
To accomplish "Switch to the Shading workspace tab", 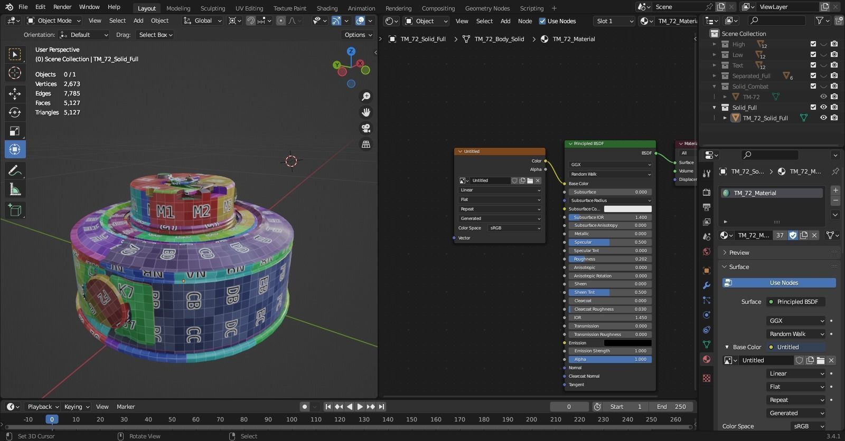I will [327, 8].
